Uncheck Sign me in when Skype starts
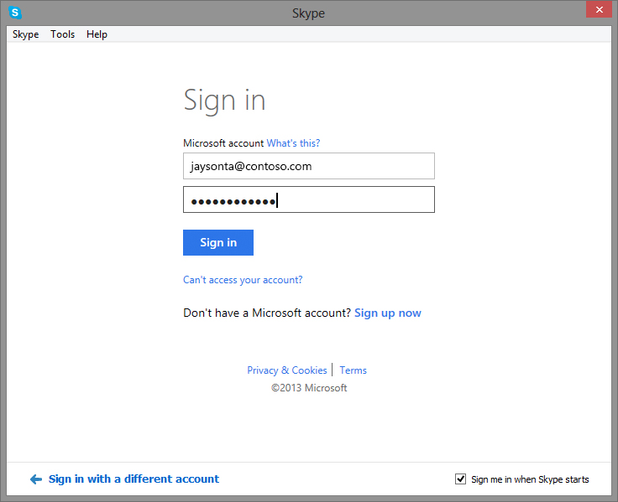The width and height of the screenshot is (618, 502). (460, 479)
